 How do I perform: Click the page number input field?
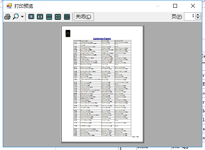coord(190,16)
